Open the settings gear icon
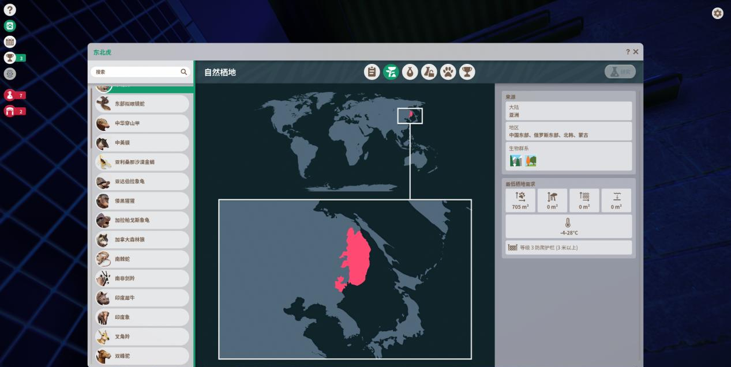 (717, 13)
